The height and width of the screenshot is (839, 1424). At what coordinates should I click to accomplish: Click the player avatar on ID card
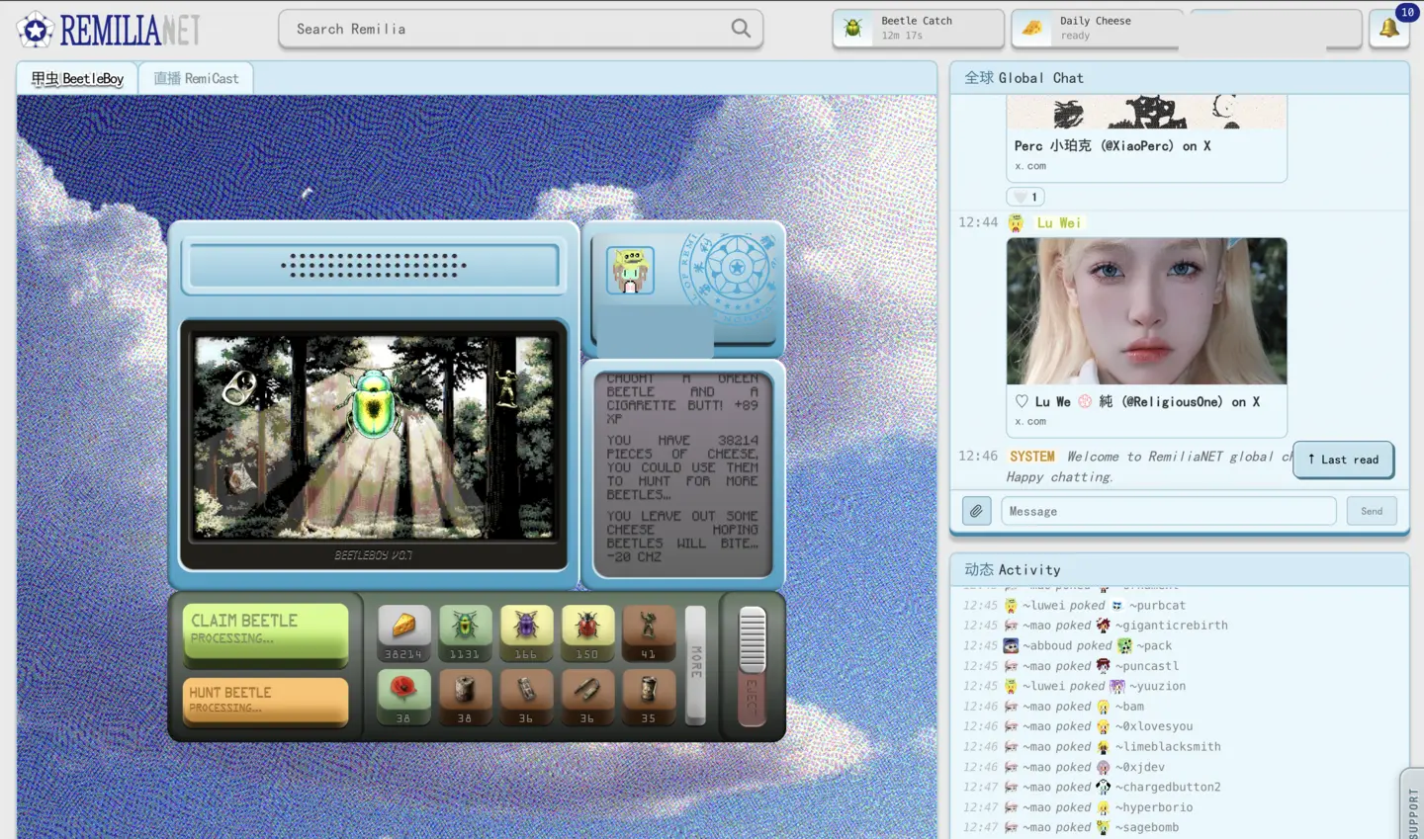click(630, 271)
